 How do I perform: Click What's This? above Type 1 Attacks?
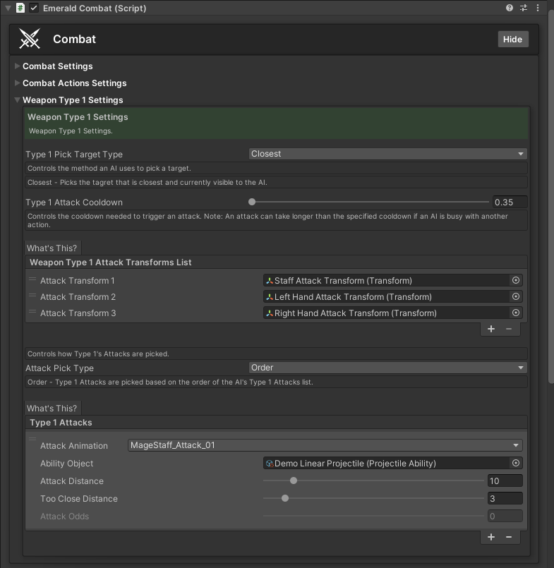pos(52,409)
